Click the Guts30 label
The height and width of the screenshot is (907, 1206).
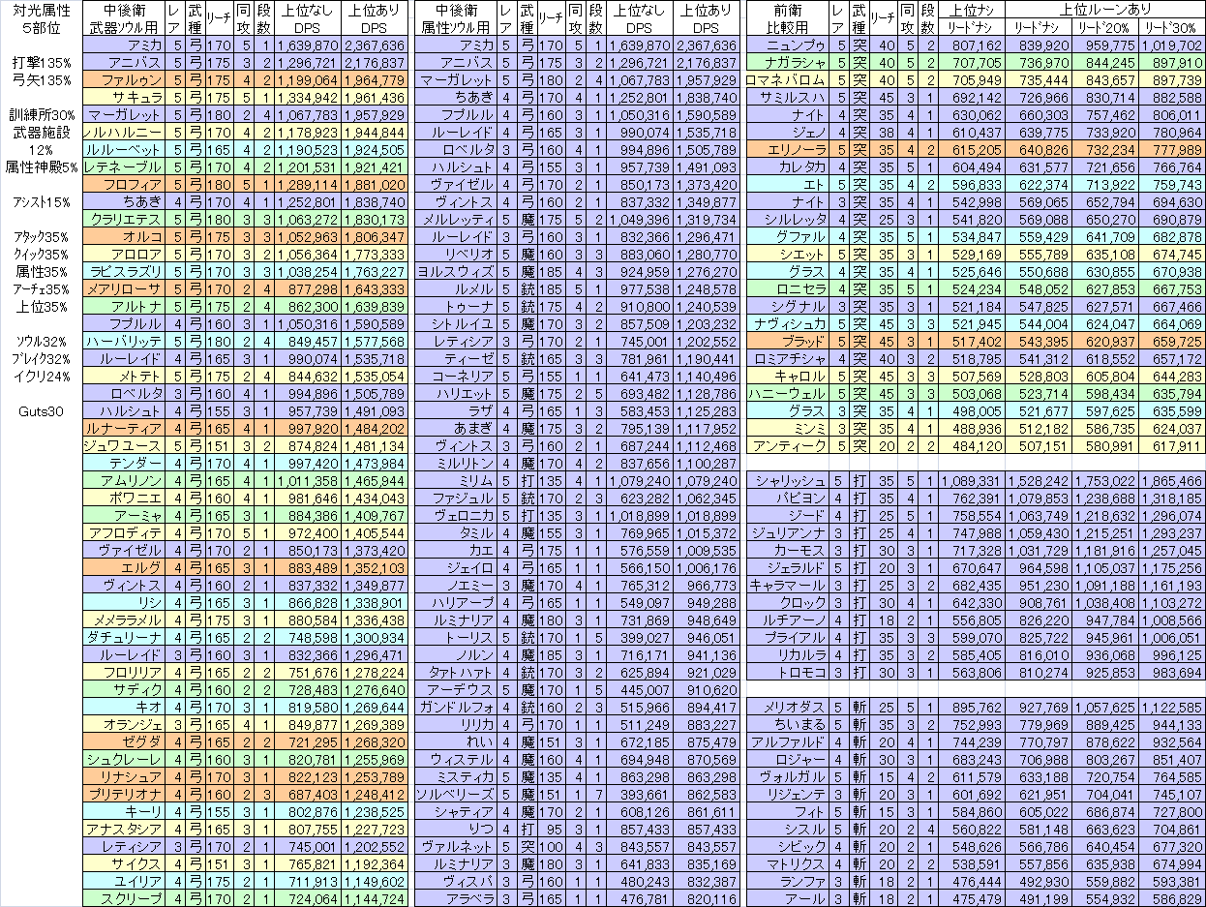[x=41, y=411]
